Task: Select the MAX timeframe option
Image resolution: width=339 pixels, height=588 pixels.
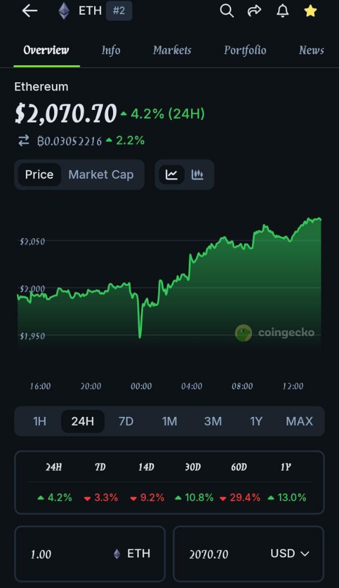Action: pos(299,421)
